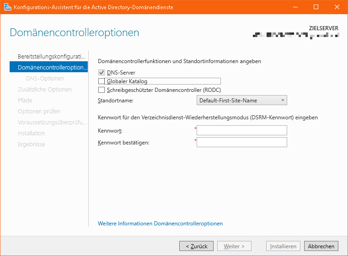Select Domänencontrolleroptionen in the sidebar
The height and width of the screenshot is (256, 348).
coord(51,67)
